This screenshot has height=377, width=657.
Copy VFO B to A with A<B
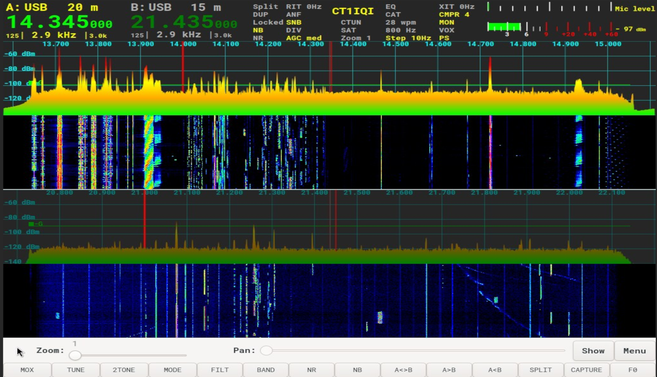click(x=494, y=370)
